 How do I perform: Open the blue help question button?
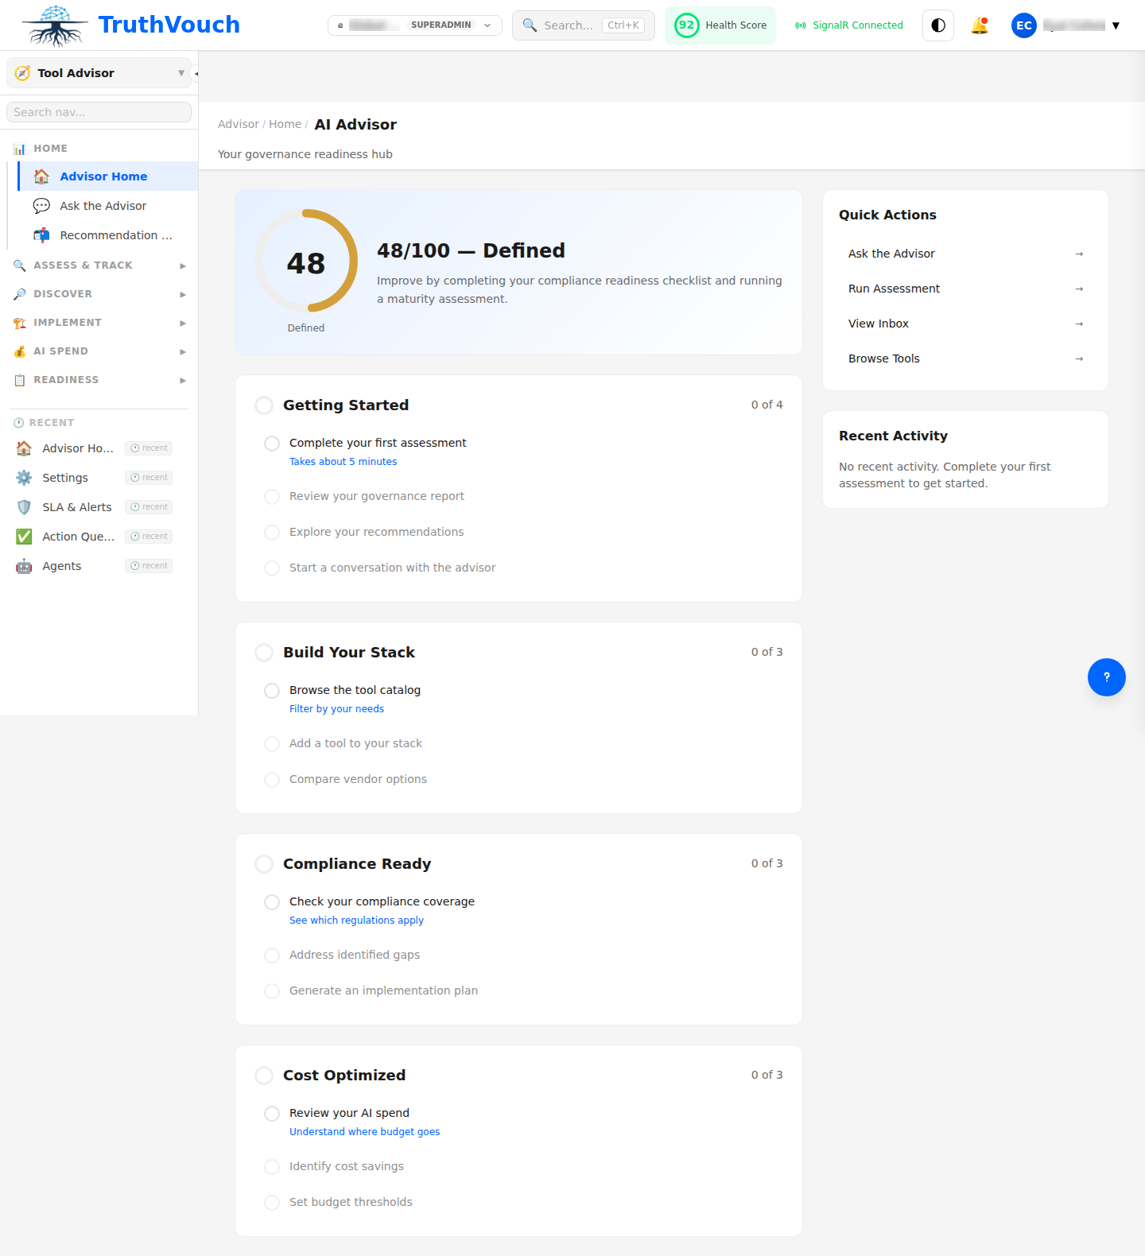point(1106,677)
